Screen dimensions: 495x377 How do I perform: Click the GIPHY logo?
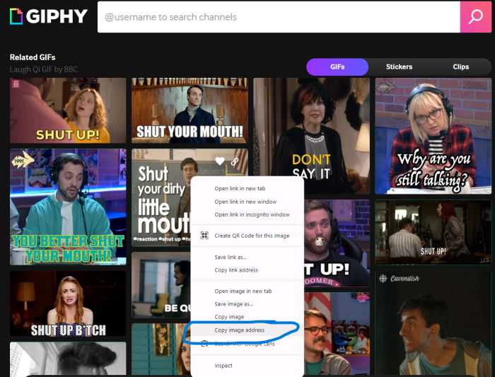49,16
